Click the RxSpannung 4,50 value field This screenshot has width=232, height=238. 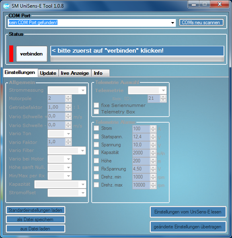coord(141,169)
